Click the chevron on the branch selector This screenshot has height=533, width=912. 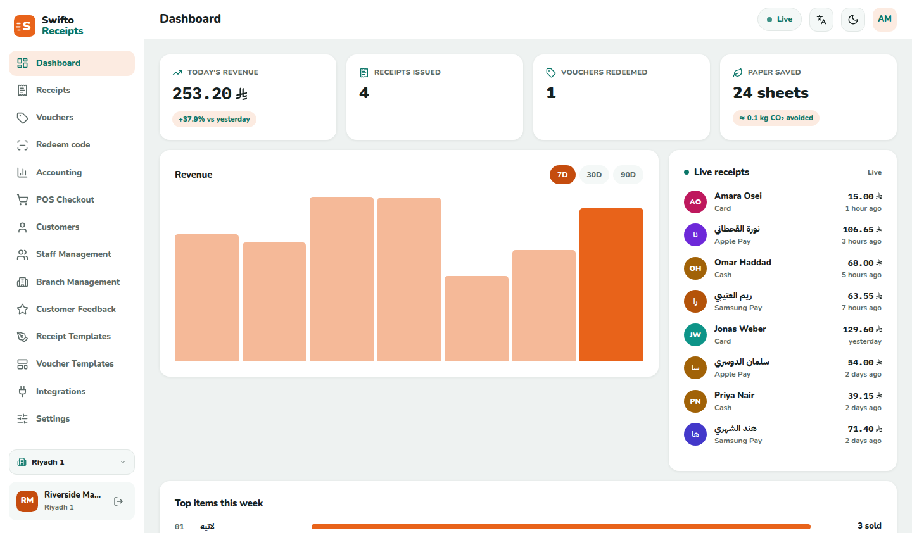(123, 462)
